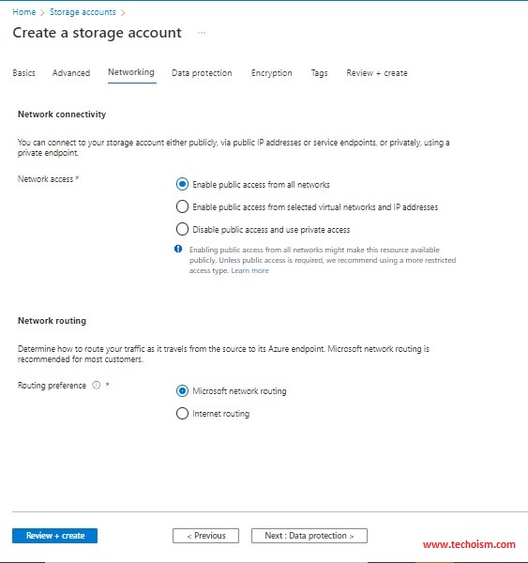Click the Previous button
The height and width of the screenshot is (563, 528).
click(x=205, y=536)
